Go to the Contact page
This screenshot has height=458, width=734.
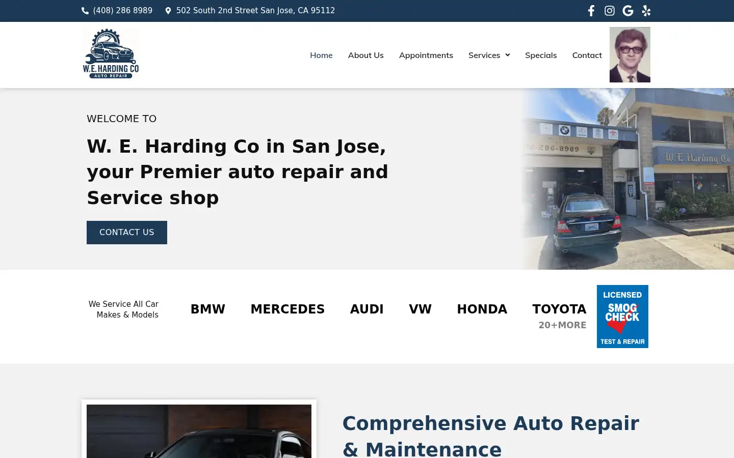coord(587,55)
